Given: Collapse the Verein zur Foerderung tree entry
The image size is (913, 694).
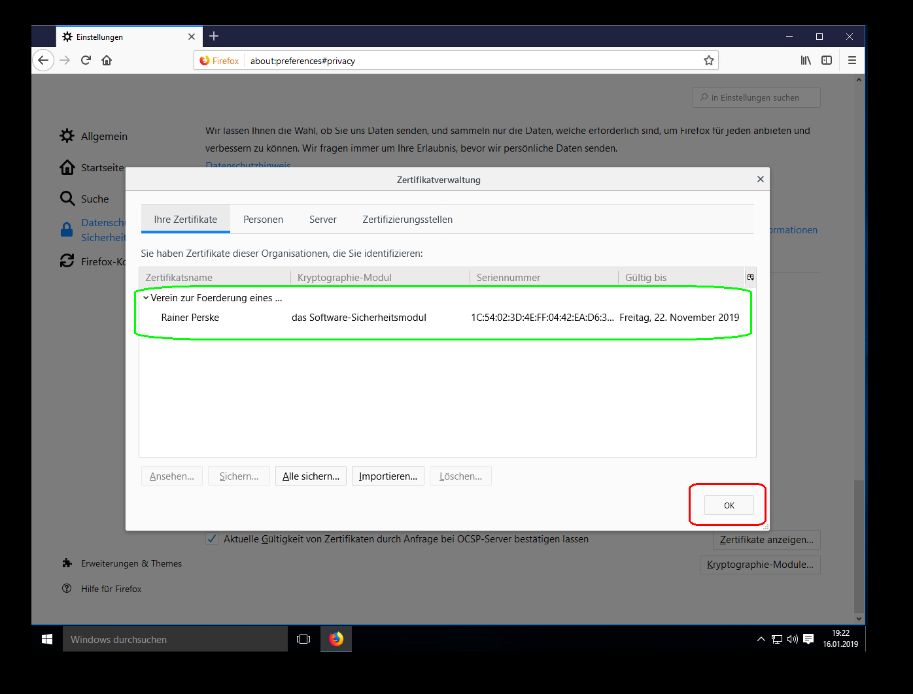Looking at the screenshot, I should [146, 298].
